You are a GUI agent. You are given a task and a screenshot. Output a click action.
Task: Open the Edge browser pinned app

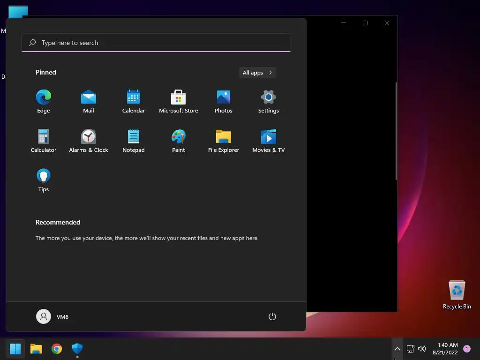[44, 102]
